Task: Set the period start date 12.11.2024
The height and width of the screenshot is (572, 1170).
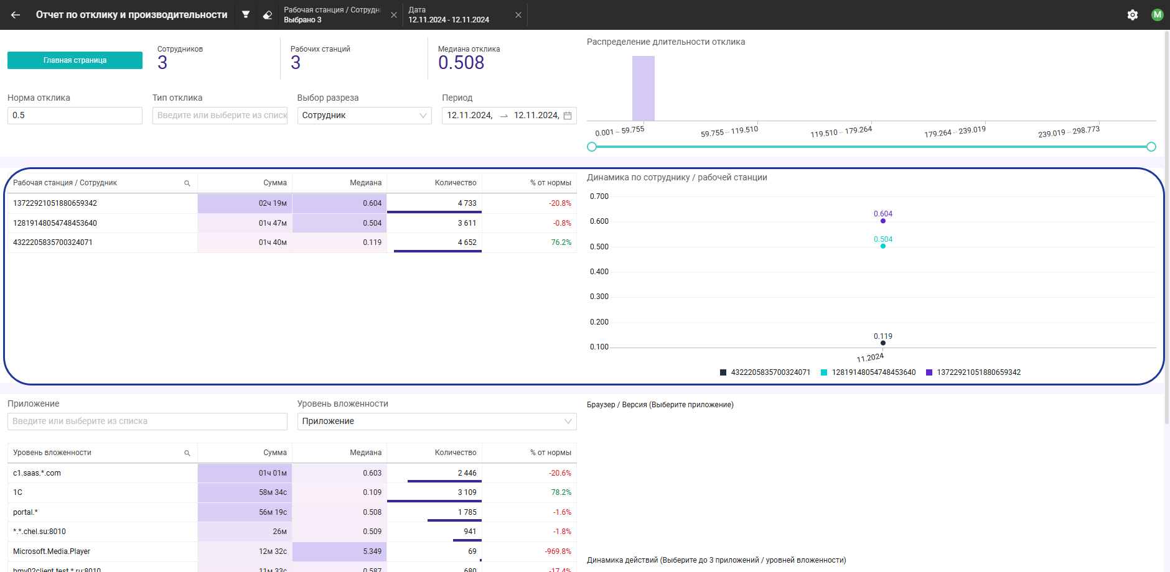Action: click(470, 116)
